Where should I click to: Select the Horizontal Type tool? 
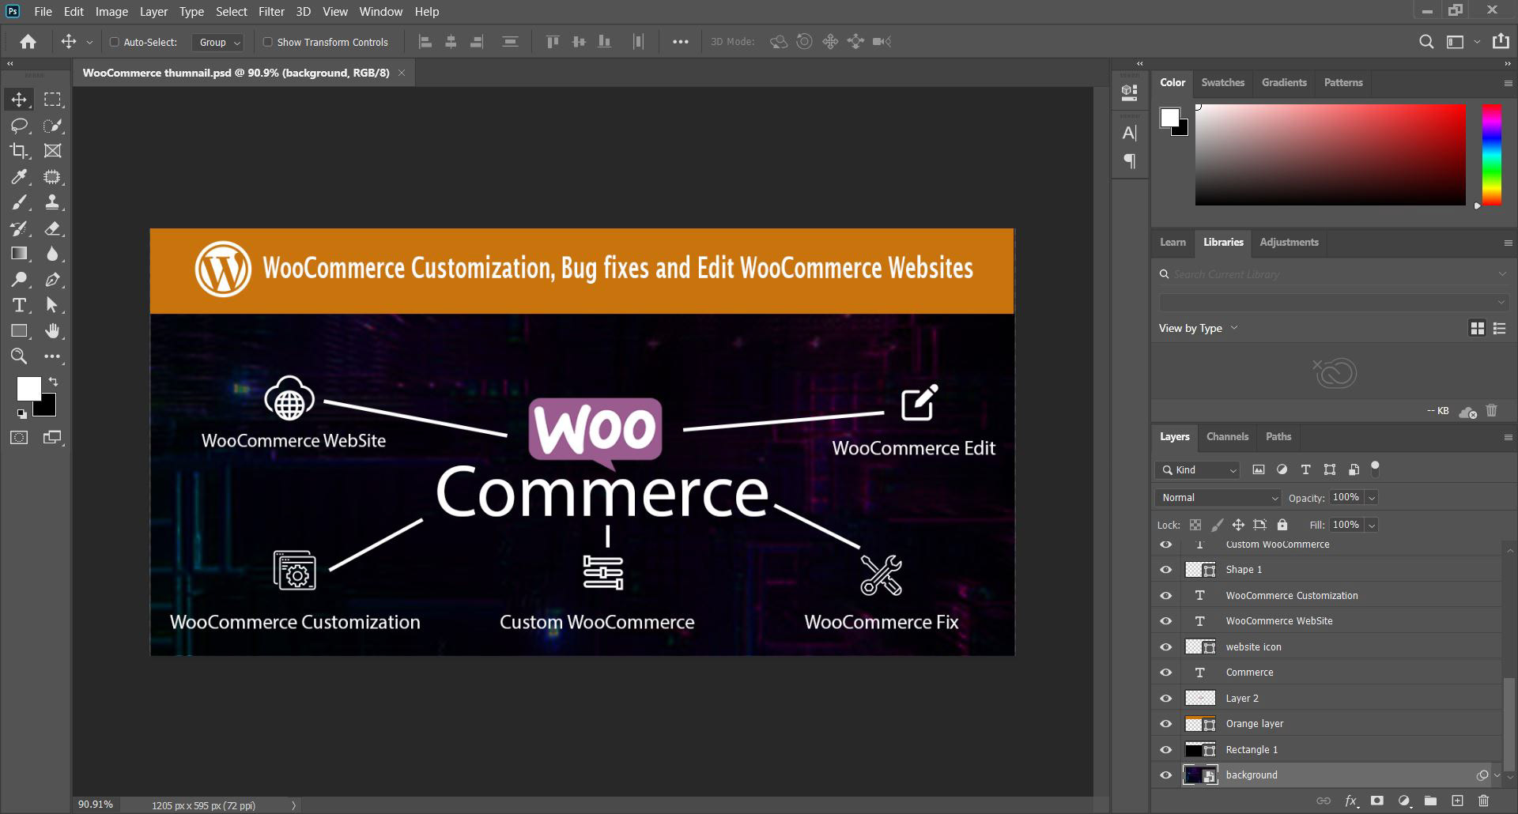pos(19,305)
